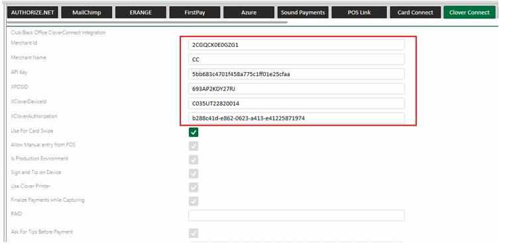This screenshot has height=250, width=507.
Task: Switch to the Azure tab
Action: pyautogui.click(x=249, y=13)
